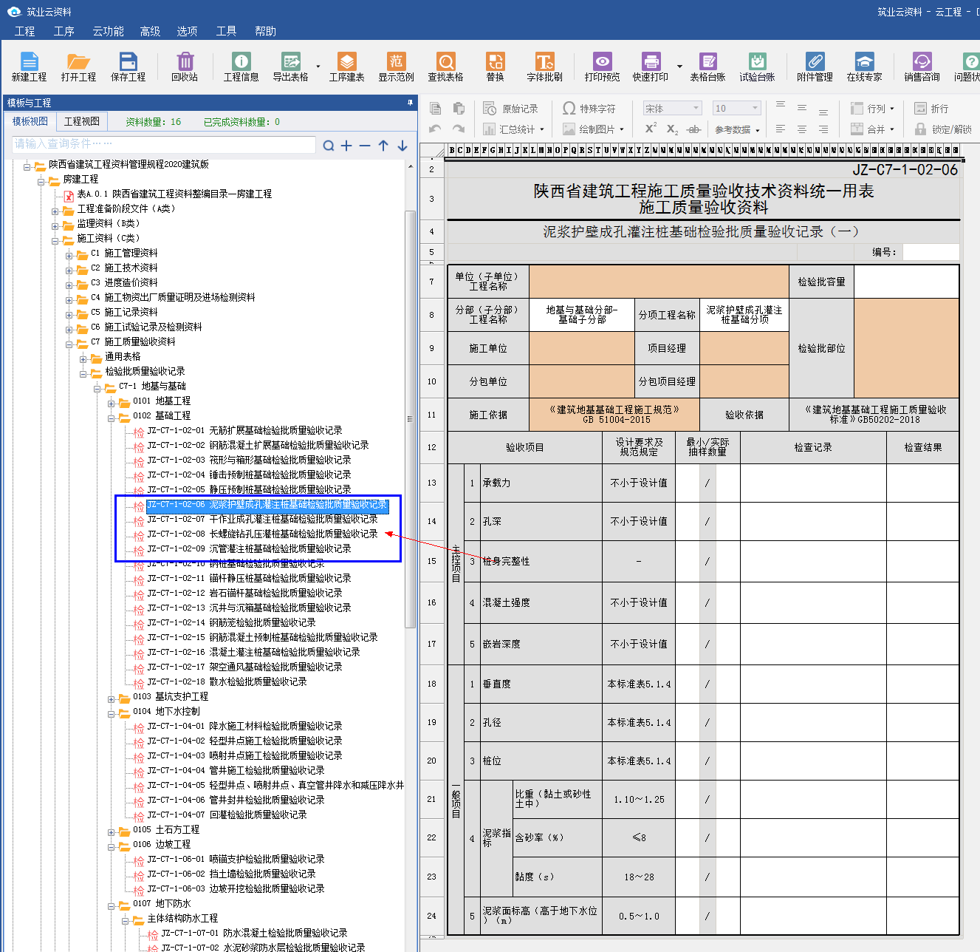Collapse the C7 施工质量验收资料 folder
Screen dimensions: 980x952
[69, 344]
